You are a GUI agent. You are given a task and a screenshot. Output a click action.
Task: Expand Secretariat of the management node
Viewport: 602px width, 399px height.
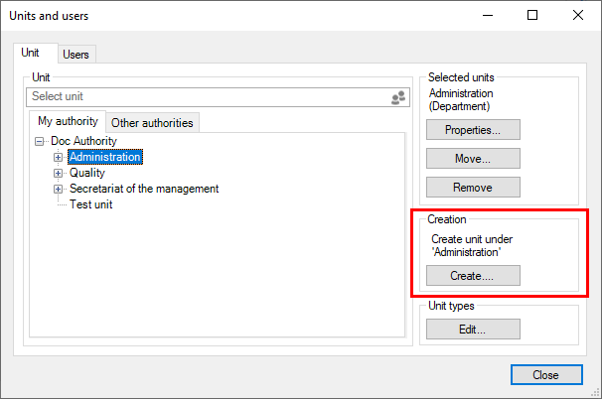pos(59,189)
